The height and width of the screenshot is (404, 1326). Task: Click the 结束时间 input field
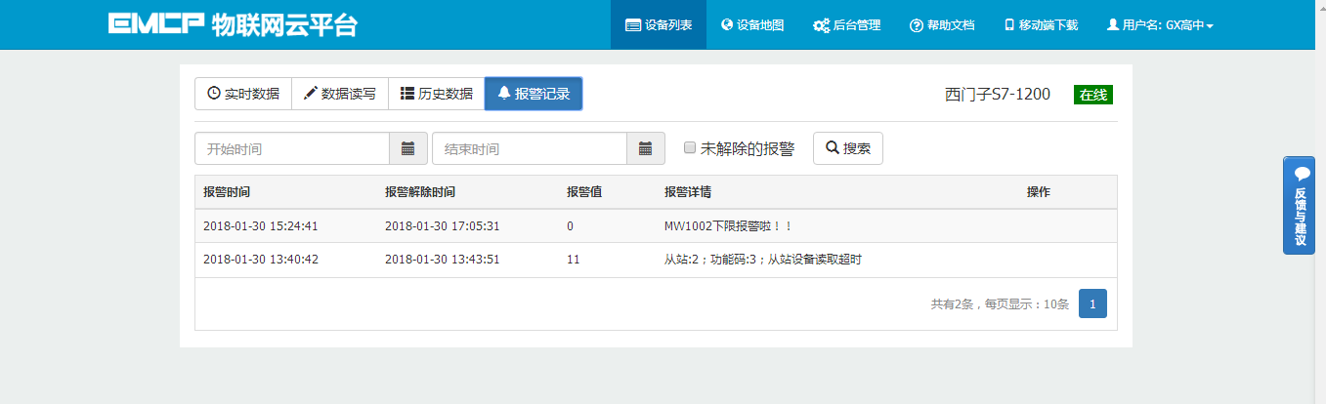530,148
